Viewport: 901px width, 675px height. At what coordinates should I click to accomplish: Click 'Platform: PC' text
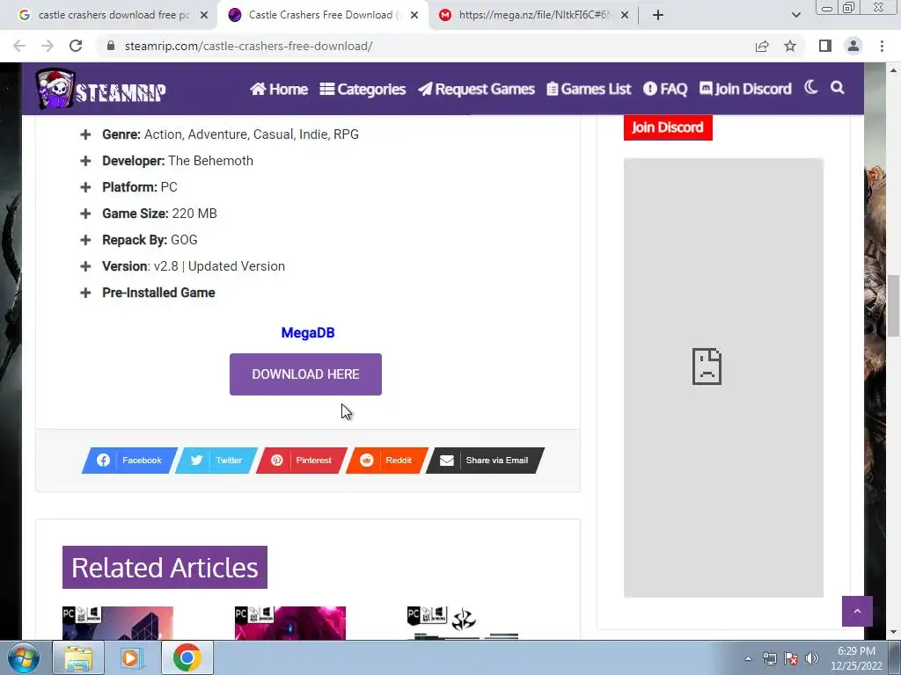coord(140,187)
